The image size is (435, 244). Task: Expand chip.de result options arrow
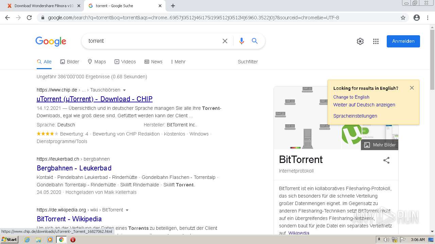point(124,90)
